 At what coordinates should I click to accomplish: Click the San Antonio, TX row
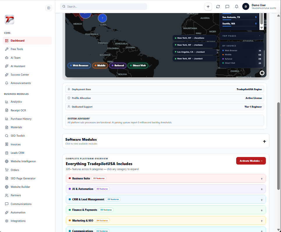[239, 17]
